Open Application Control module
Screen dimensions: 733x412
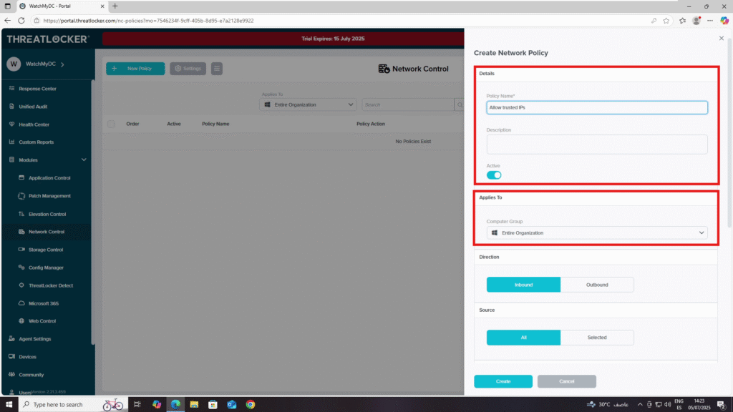coord(49,178)
